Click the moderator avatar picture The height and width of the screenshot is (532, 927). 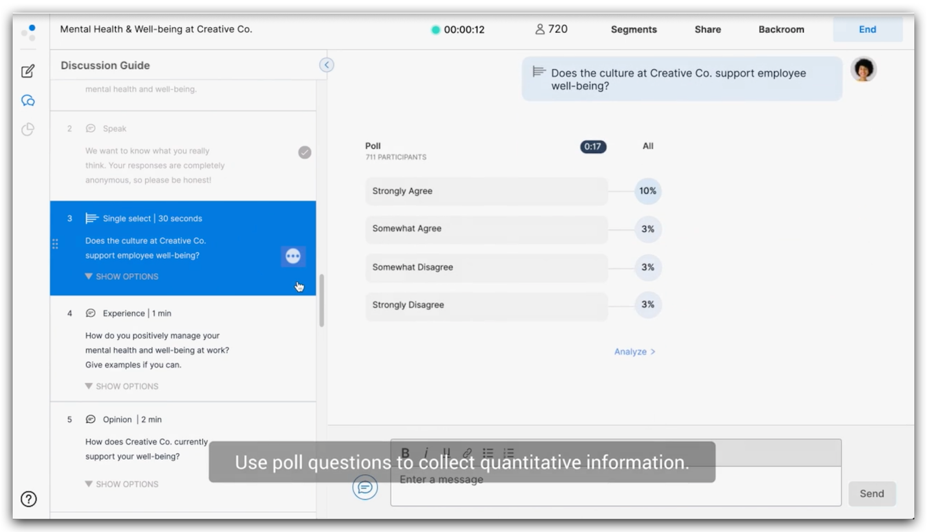(863, 70)
